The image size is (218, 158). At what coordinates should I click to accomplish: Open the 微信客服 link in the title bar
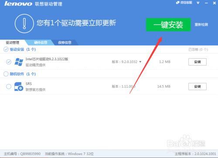click(x=184, y=3)
